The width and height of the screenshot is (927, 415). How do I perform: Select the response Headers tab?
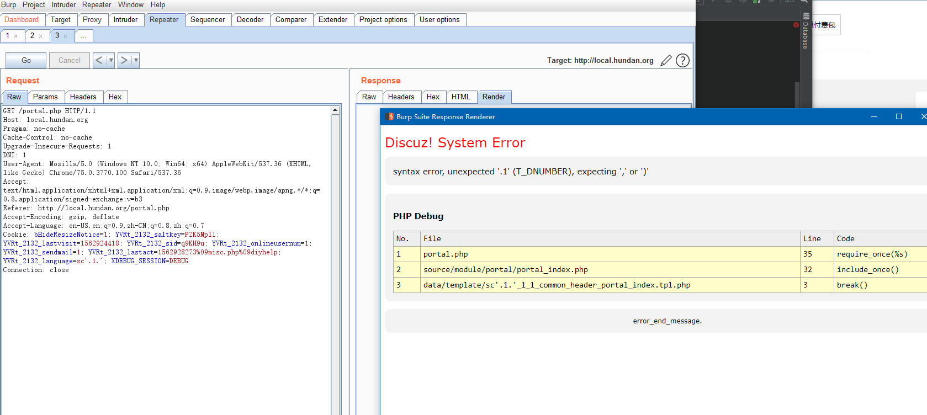point(401,97)
